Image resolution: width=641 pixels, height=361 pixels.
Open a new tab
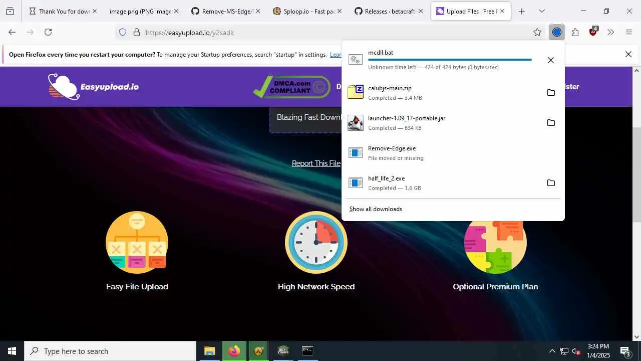521,11
